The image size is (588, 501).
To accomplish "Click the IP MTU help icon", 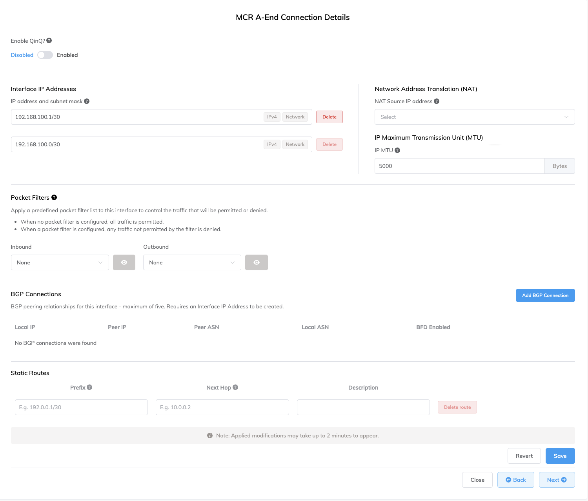I will [x=397, y=150].
